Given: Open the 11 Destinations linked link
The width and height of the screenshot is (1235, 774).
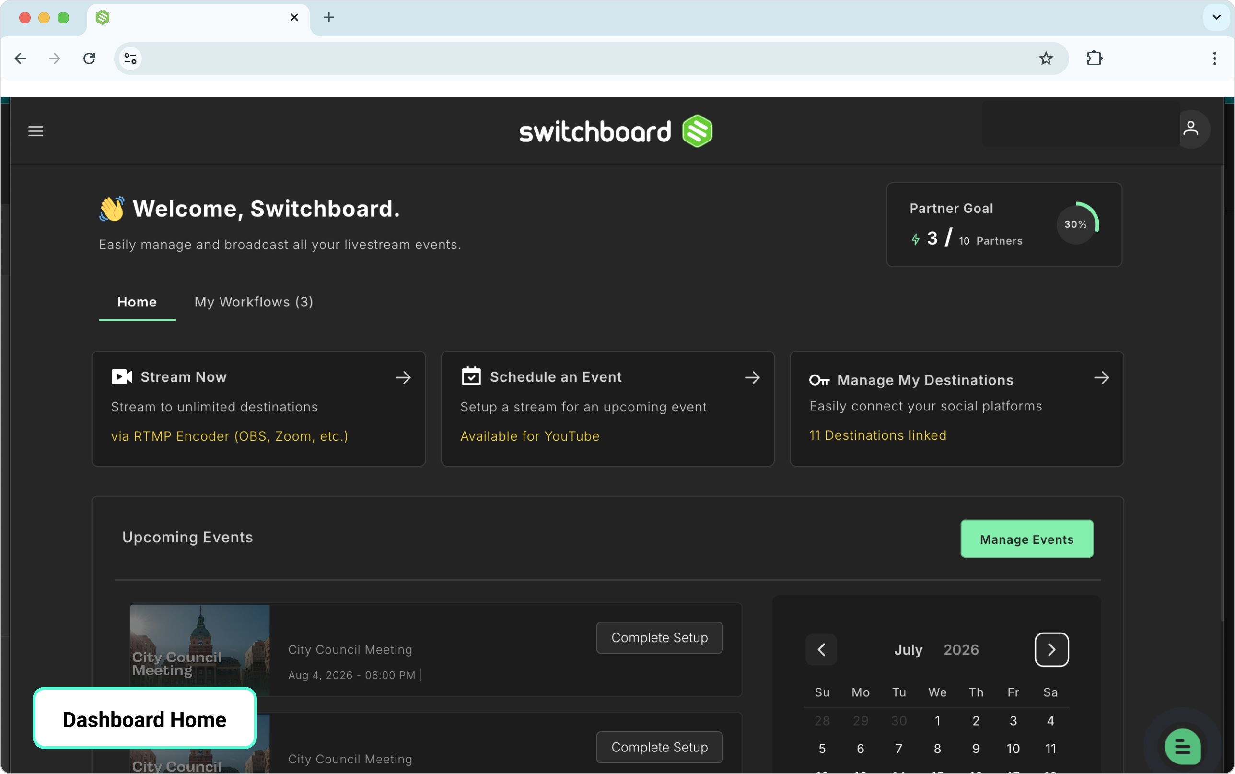Looking at the screenshot, I should 878,435.
